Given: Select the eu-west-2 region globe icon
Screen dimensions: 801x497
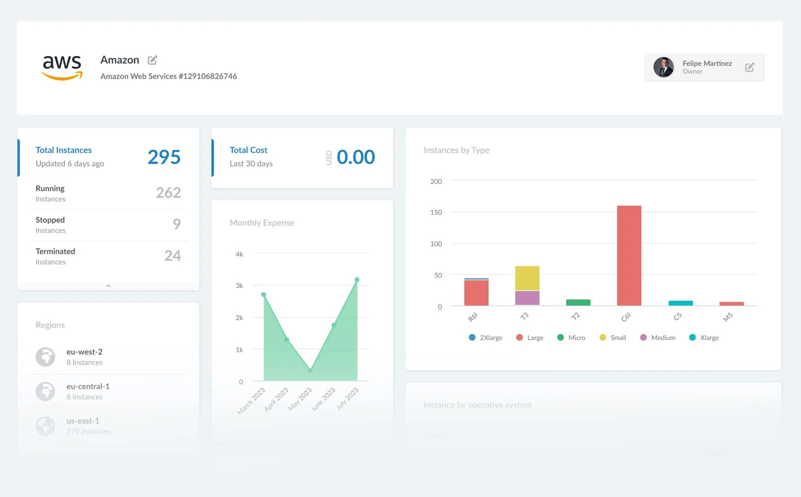Looking at the screenshot, I should [x=45, y=356].
